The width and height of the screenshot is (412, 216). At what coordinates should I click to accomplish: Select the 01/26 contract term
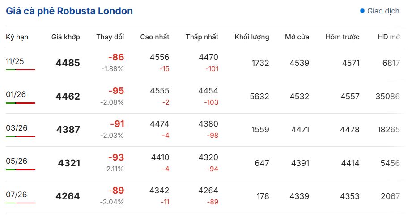tap(16, 94)
